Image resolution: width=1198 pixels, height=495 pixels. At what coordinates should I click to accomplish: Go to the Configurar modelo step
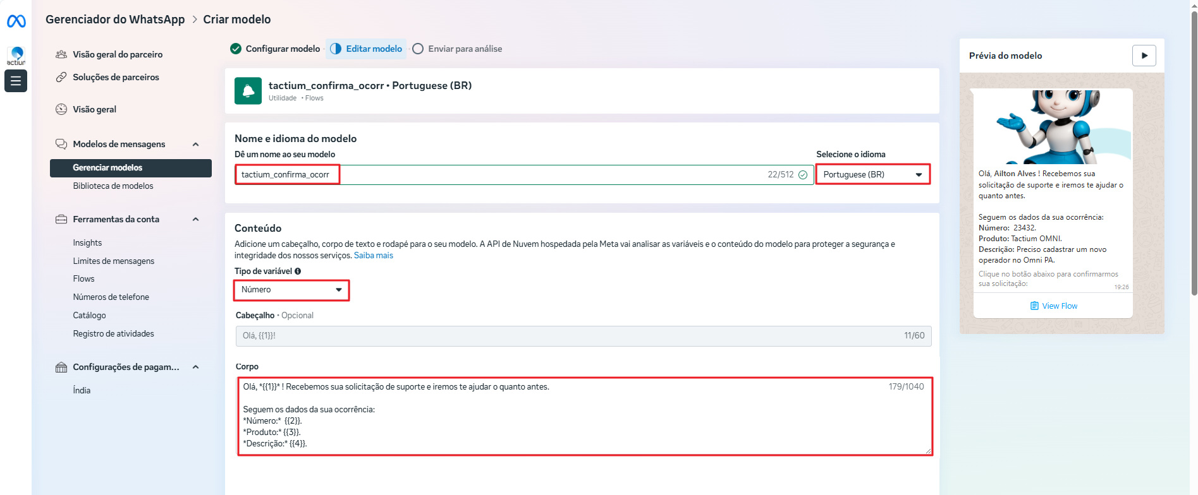coord(276,49)
